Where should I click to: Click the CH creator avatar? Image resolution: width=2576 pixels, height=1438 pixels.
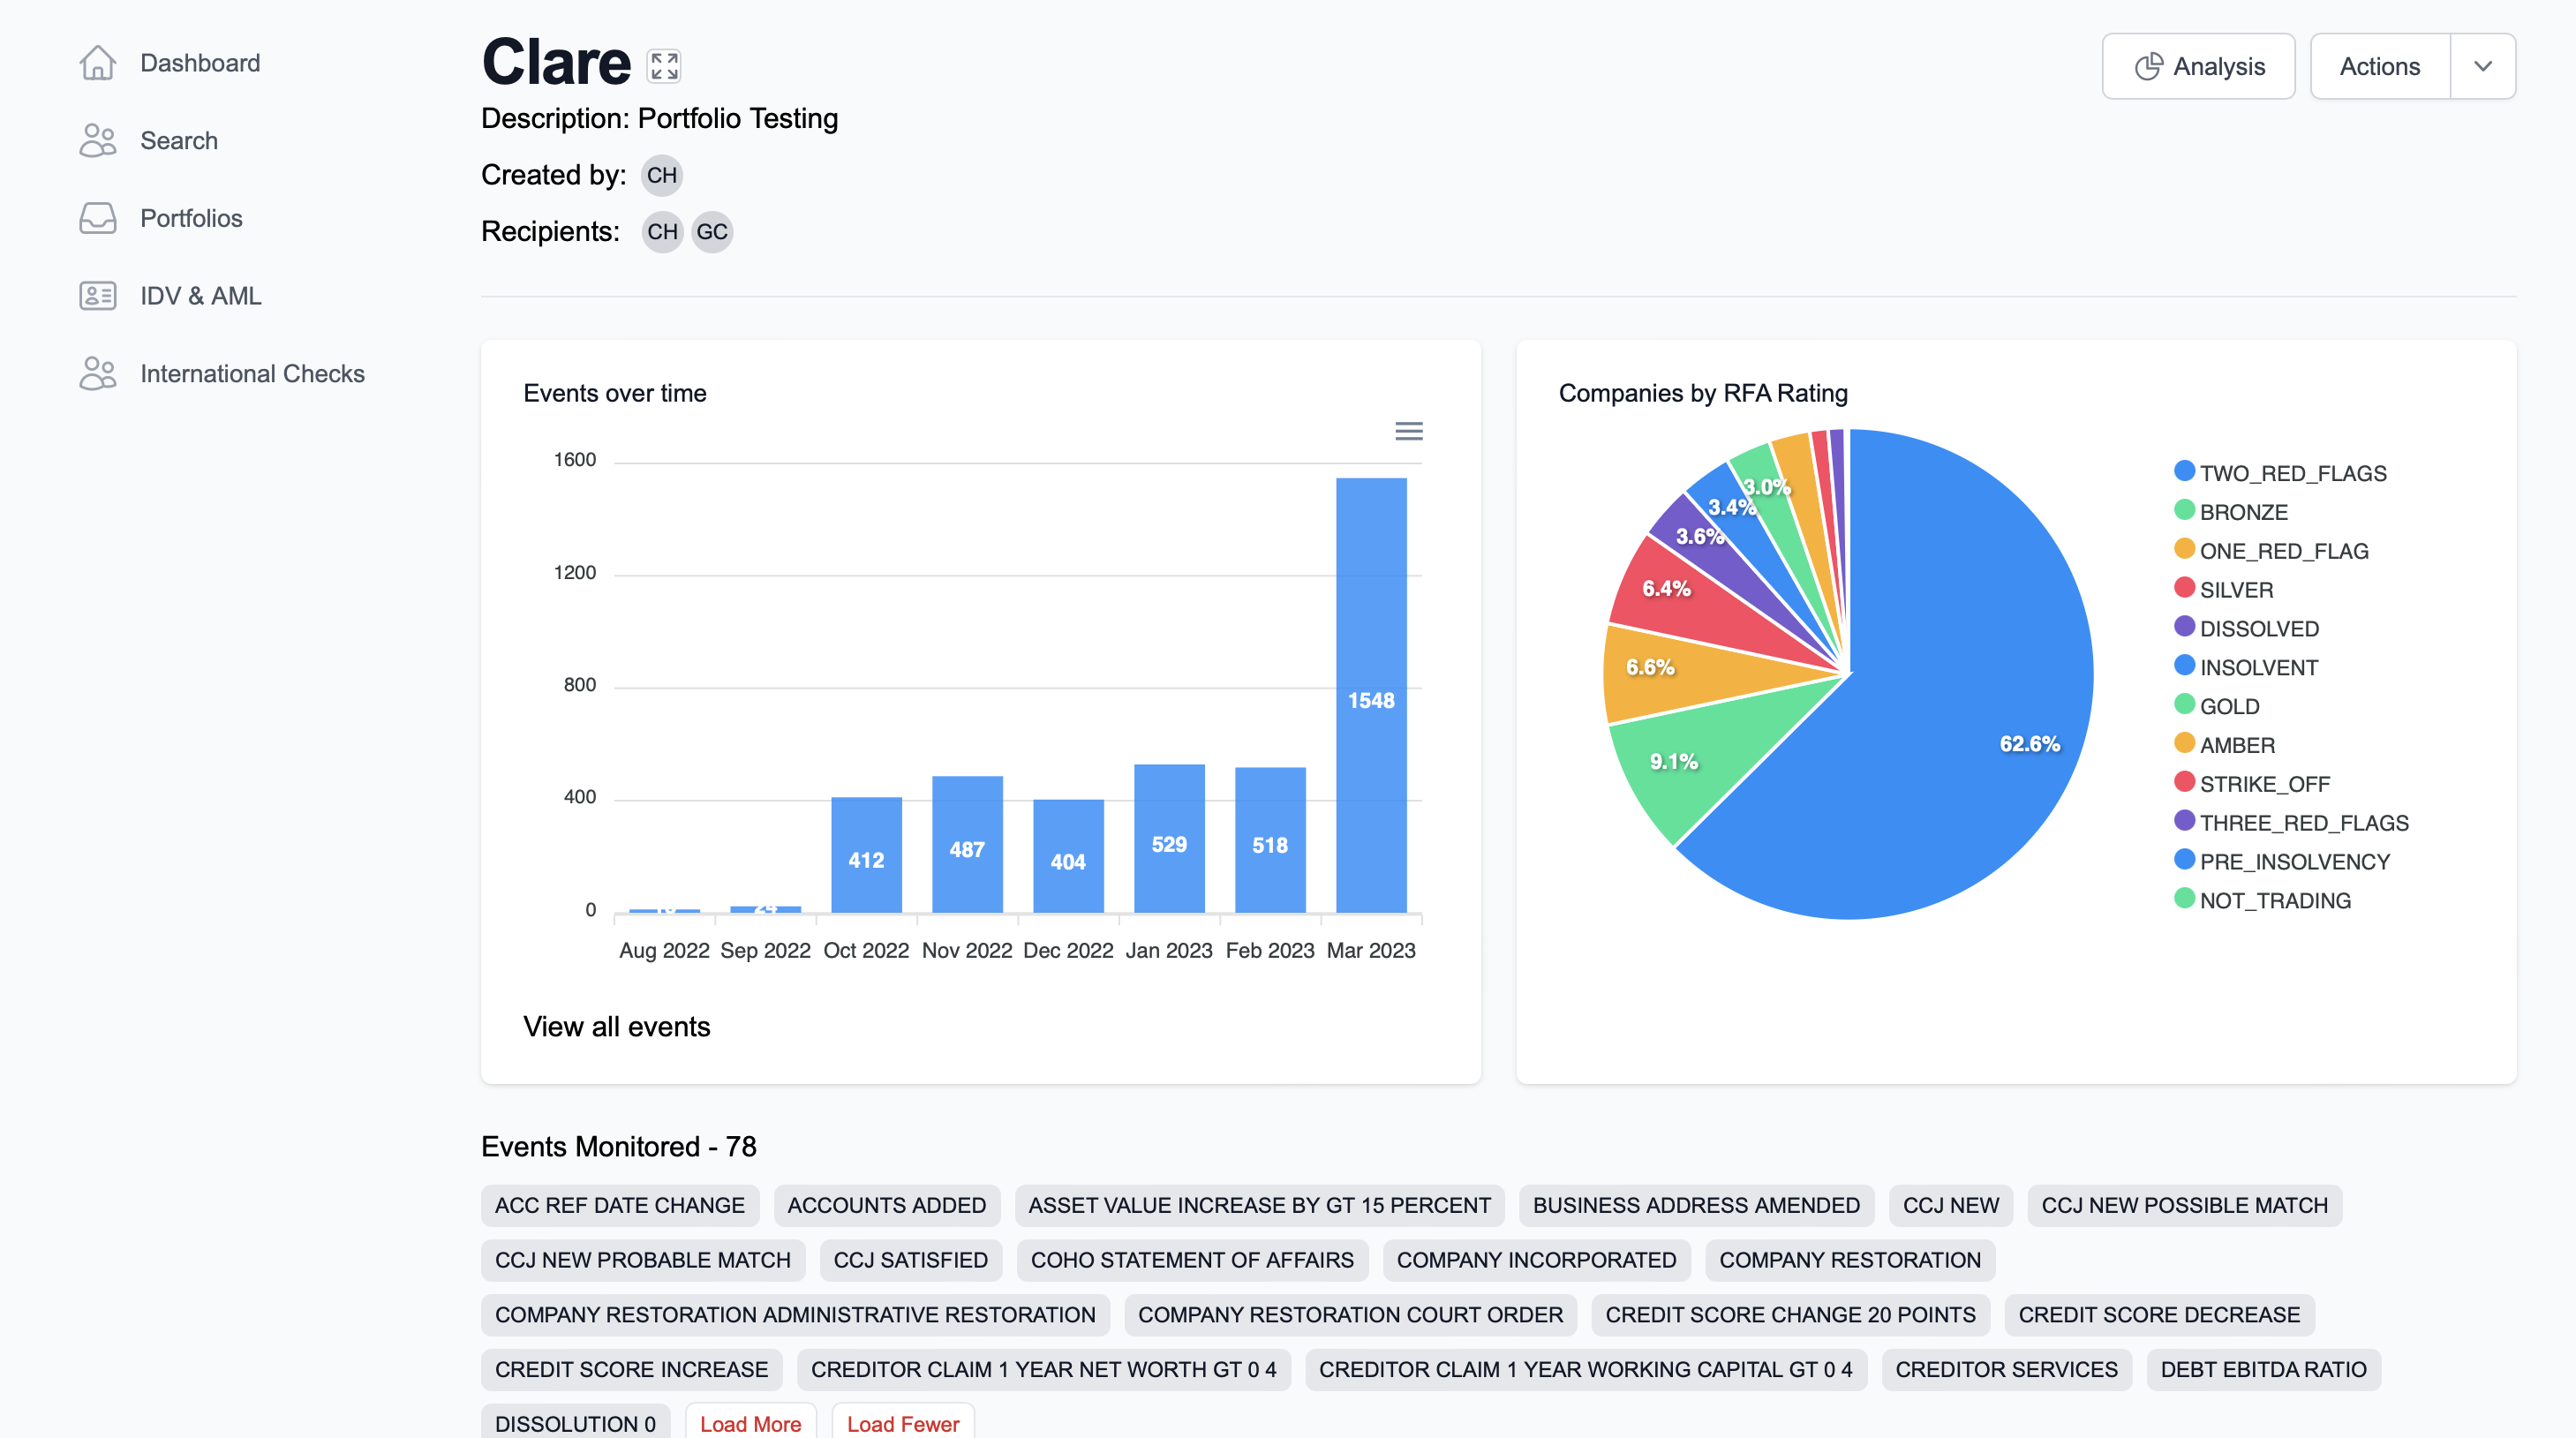coord(661,175)
